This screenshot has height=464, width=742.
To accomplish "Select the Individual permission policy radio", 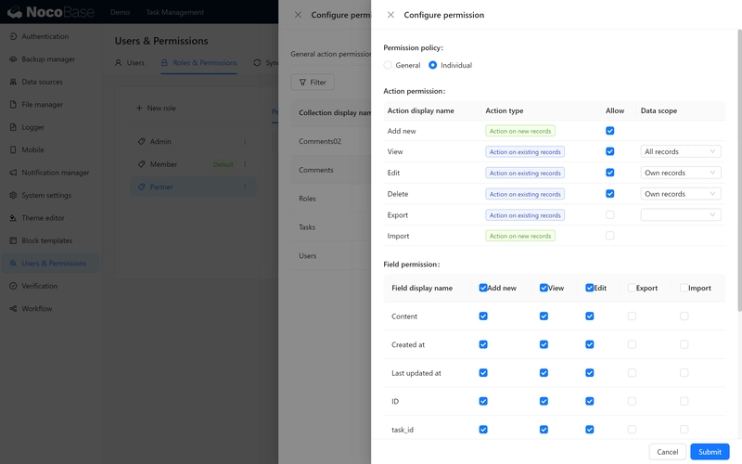I will [432, 65].
